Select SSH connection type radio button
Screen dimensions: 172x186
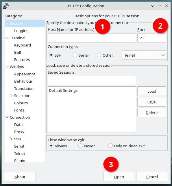[x=51, y=55]
